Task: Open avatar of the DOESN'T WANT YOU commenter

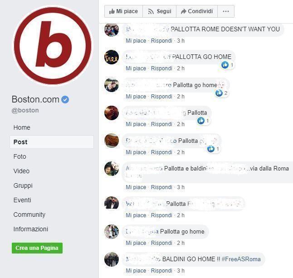Action: [112, 29]
